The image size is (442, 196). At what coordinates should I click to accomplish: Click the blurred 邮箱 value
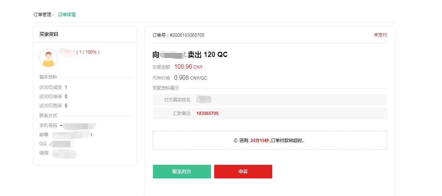pyautogui.click(x=72, y=135)
